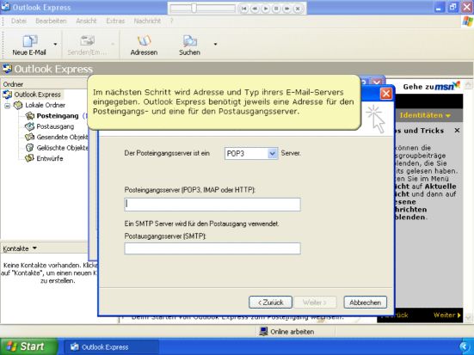Open the Postausgang folder
Viewport: 474px width, 355px height.
[55, 126]
